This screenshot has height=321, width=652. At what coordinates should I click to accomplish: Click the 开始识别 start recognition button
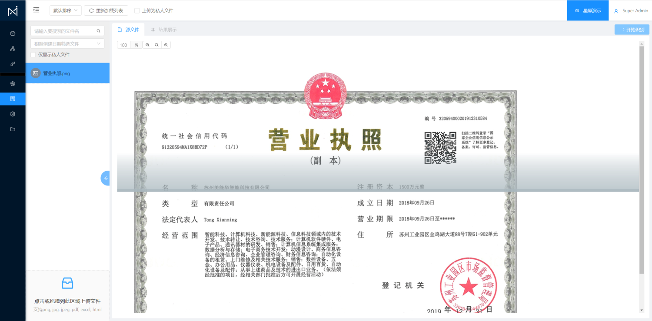[x=632, y=30]
